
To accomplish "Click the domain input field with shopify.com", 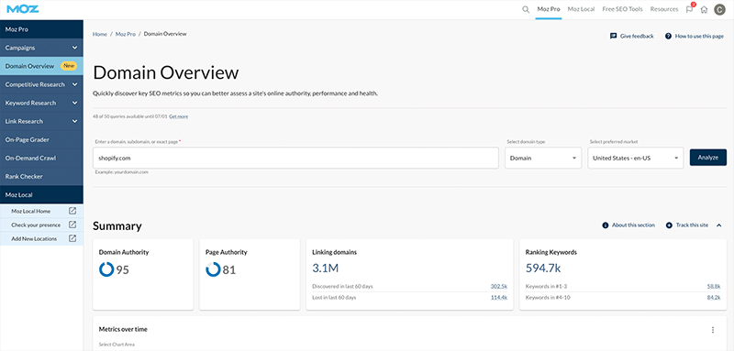I will coord(295,158).
